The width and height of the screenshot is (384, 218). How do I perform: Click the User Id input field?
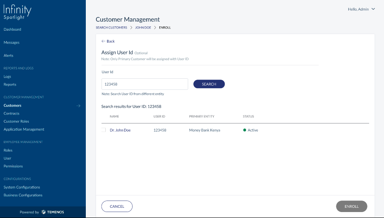tap(145, 84)
